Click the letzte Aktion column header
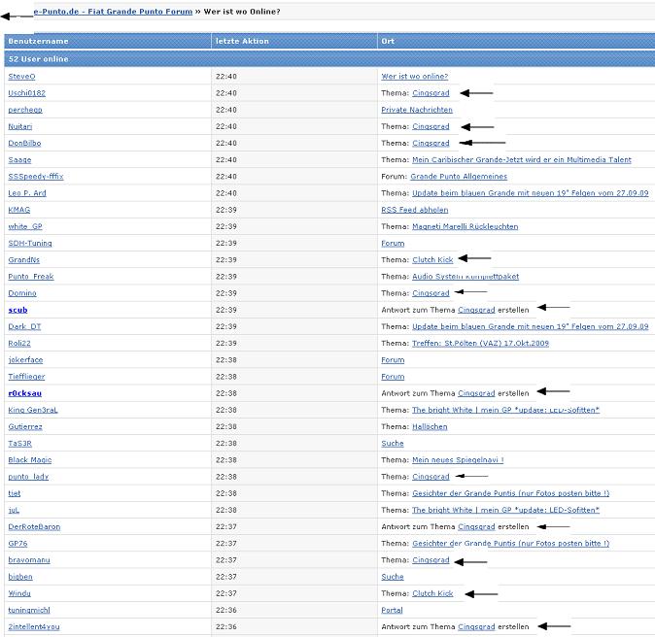This screenshot has width=655, height=637. point(241,42)
